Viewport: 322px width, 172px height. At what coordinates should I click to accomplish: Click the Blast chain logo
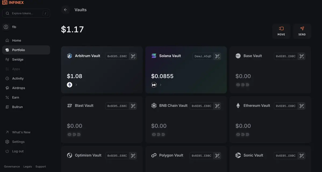pos(70,106)
